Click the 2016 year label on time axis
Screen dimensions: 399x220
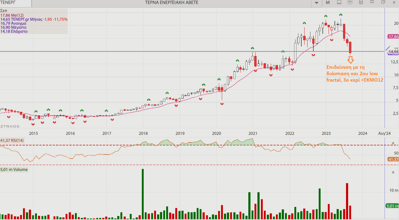tap(70, 133)
